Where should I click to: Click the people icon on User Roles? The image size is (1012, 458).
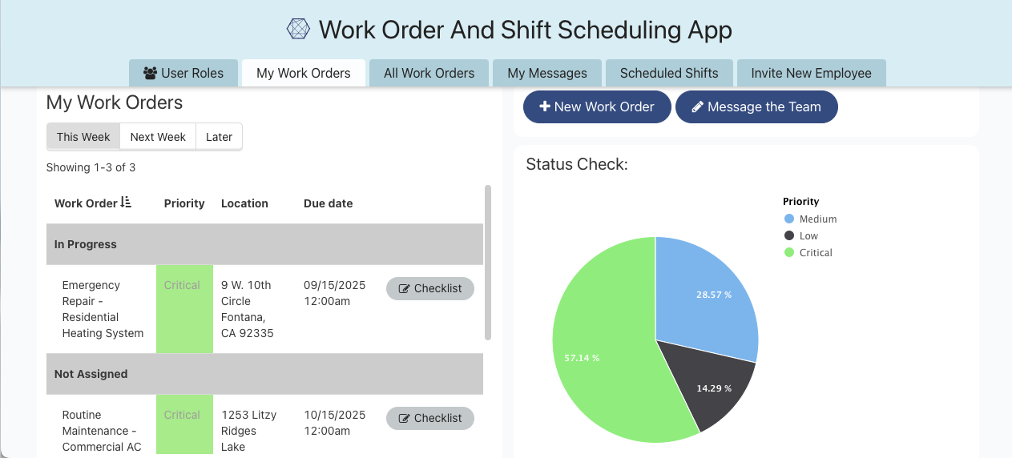150,73
